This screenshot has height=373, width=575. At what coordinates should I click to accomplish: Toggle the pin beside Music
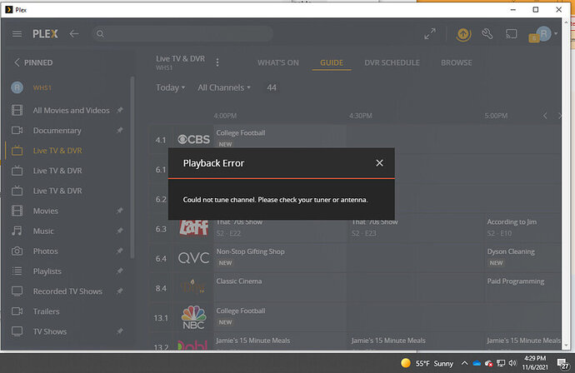tap(120, 231)
